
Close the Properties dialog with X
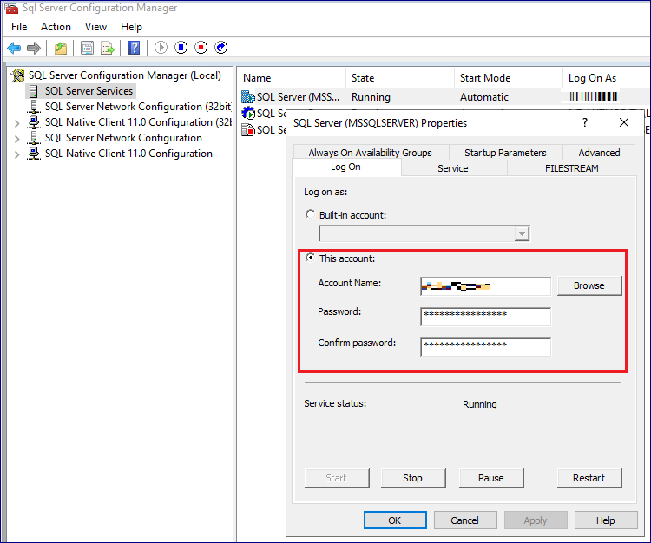pos(623,123)
